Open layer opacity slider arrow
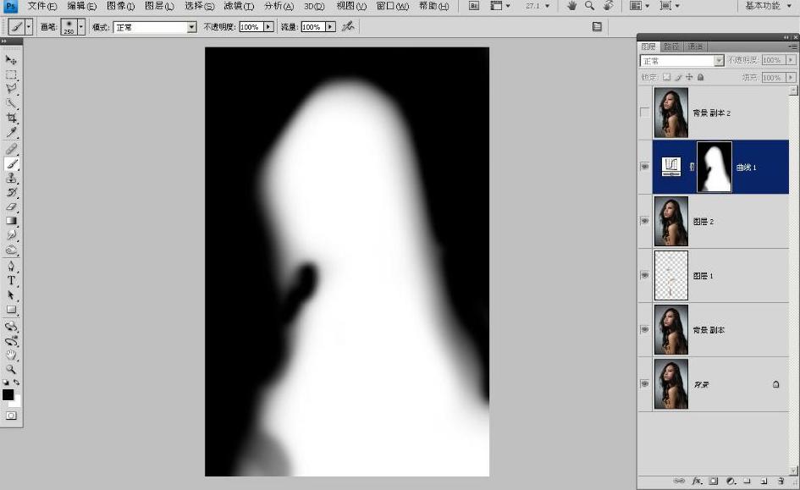The image size is (800, 490). coord(791,60)
